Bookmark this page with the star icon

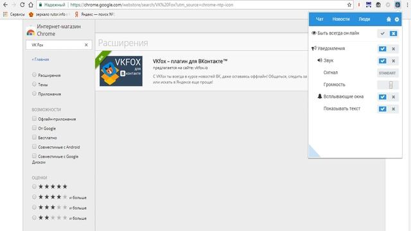349,4
